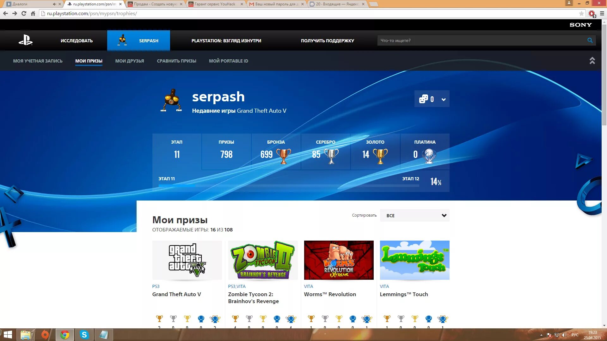Image resolution: width=607 pixels, height=341 pixels.
Task: Open File Explorer from the taskbar
Action: pos(26,335)
